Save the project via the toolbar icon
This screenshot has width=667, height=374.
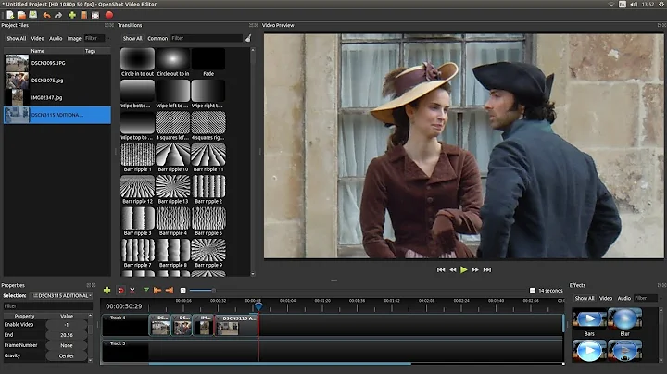point(32,15)
